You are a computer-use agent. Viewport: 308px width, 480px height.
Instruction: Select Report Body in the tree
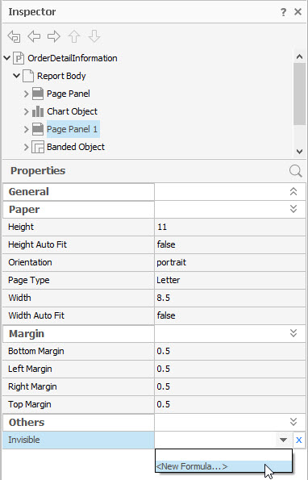click(x=61, y=76)
